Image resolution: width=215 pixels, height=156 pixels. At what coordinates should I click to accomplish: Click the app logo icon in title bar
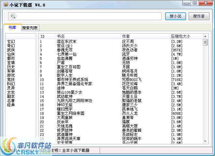pos(6,5)
